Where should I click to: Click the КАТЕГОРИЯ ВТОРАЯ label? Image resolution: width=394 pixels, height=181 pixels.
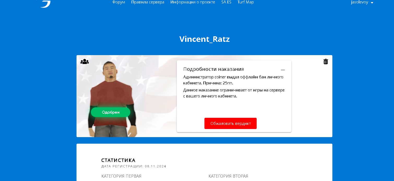click(228, 176)
